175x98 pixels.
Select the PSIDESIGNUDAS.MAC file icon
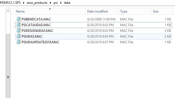18,30
